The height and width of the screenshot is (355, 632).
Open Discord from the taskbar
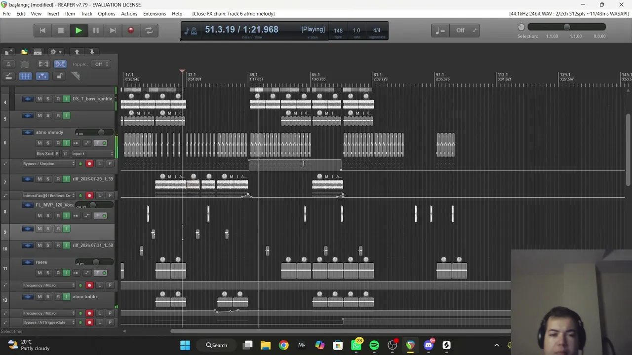pos(429,345)
